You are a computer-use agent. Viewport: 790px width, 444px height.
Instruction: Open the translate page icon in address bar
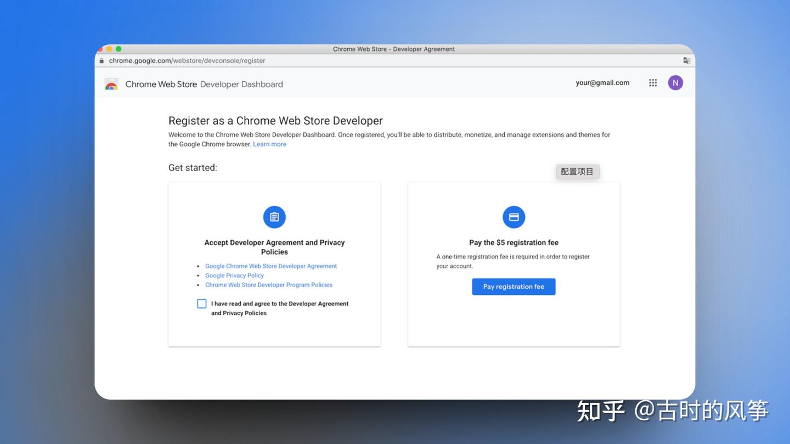click(x=686, y=60)
